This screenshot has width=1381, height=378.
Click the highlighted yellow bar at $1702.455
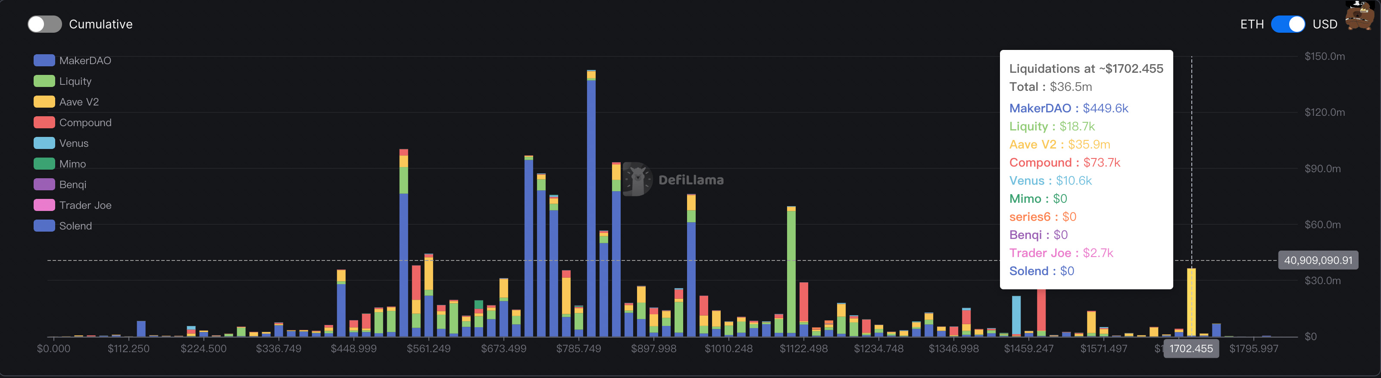click(1191, 303)
